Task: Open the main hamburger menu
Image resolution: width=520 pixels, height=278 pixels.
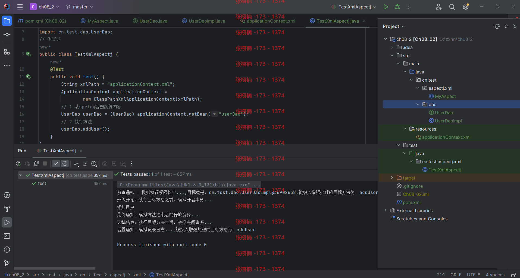Action: tap(20, 7)
